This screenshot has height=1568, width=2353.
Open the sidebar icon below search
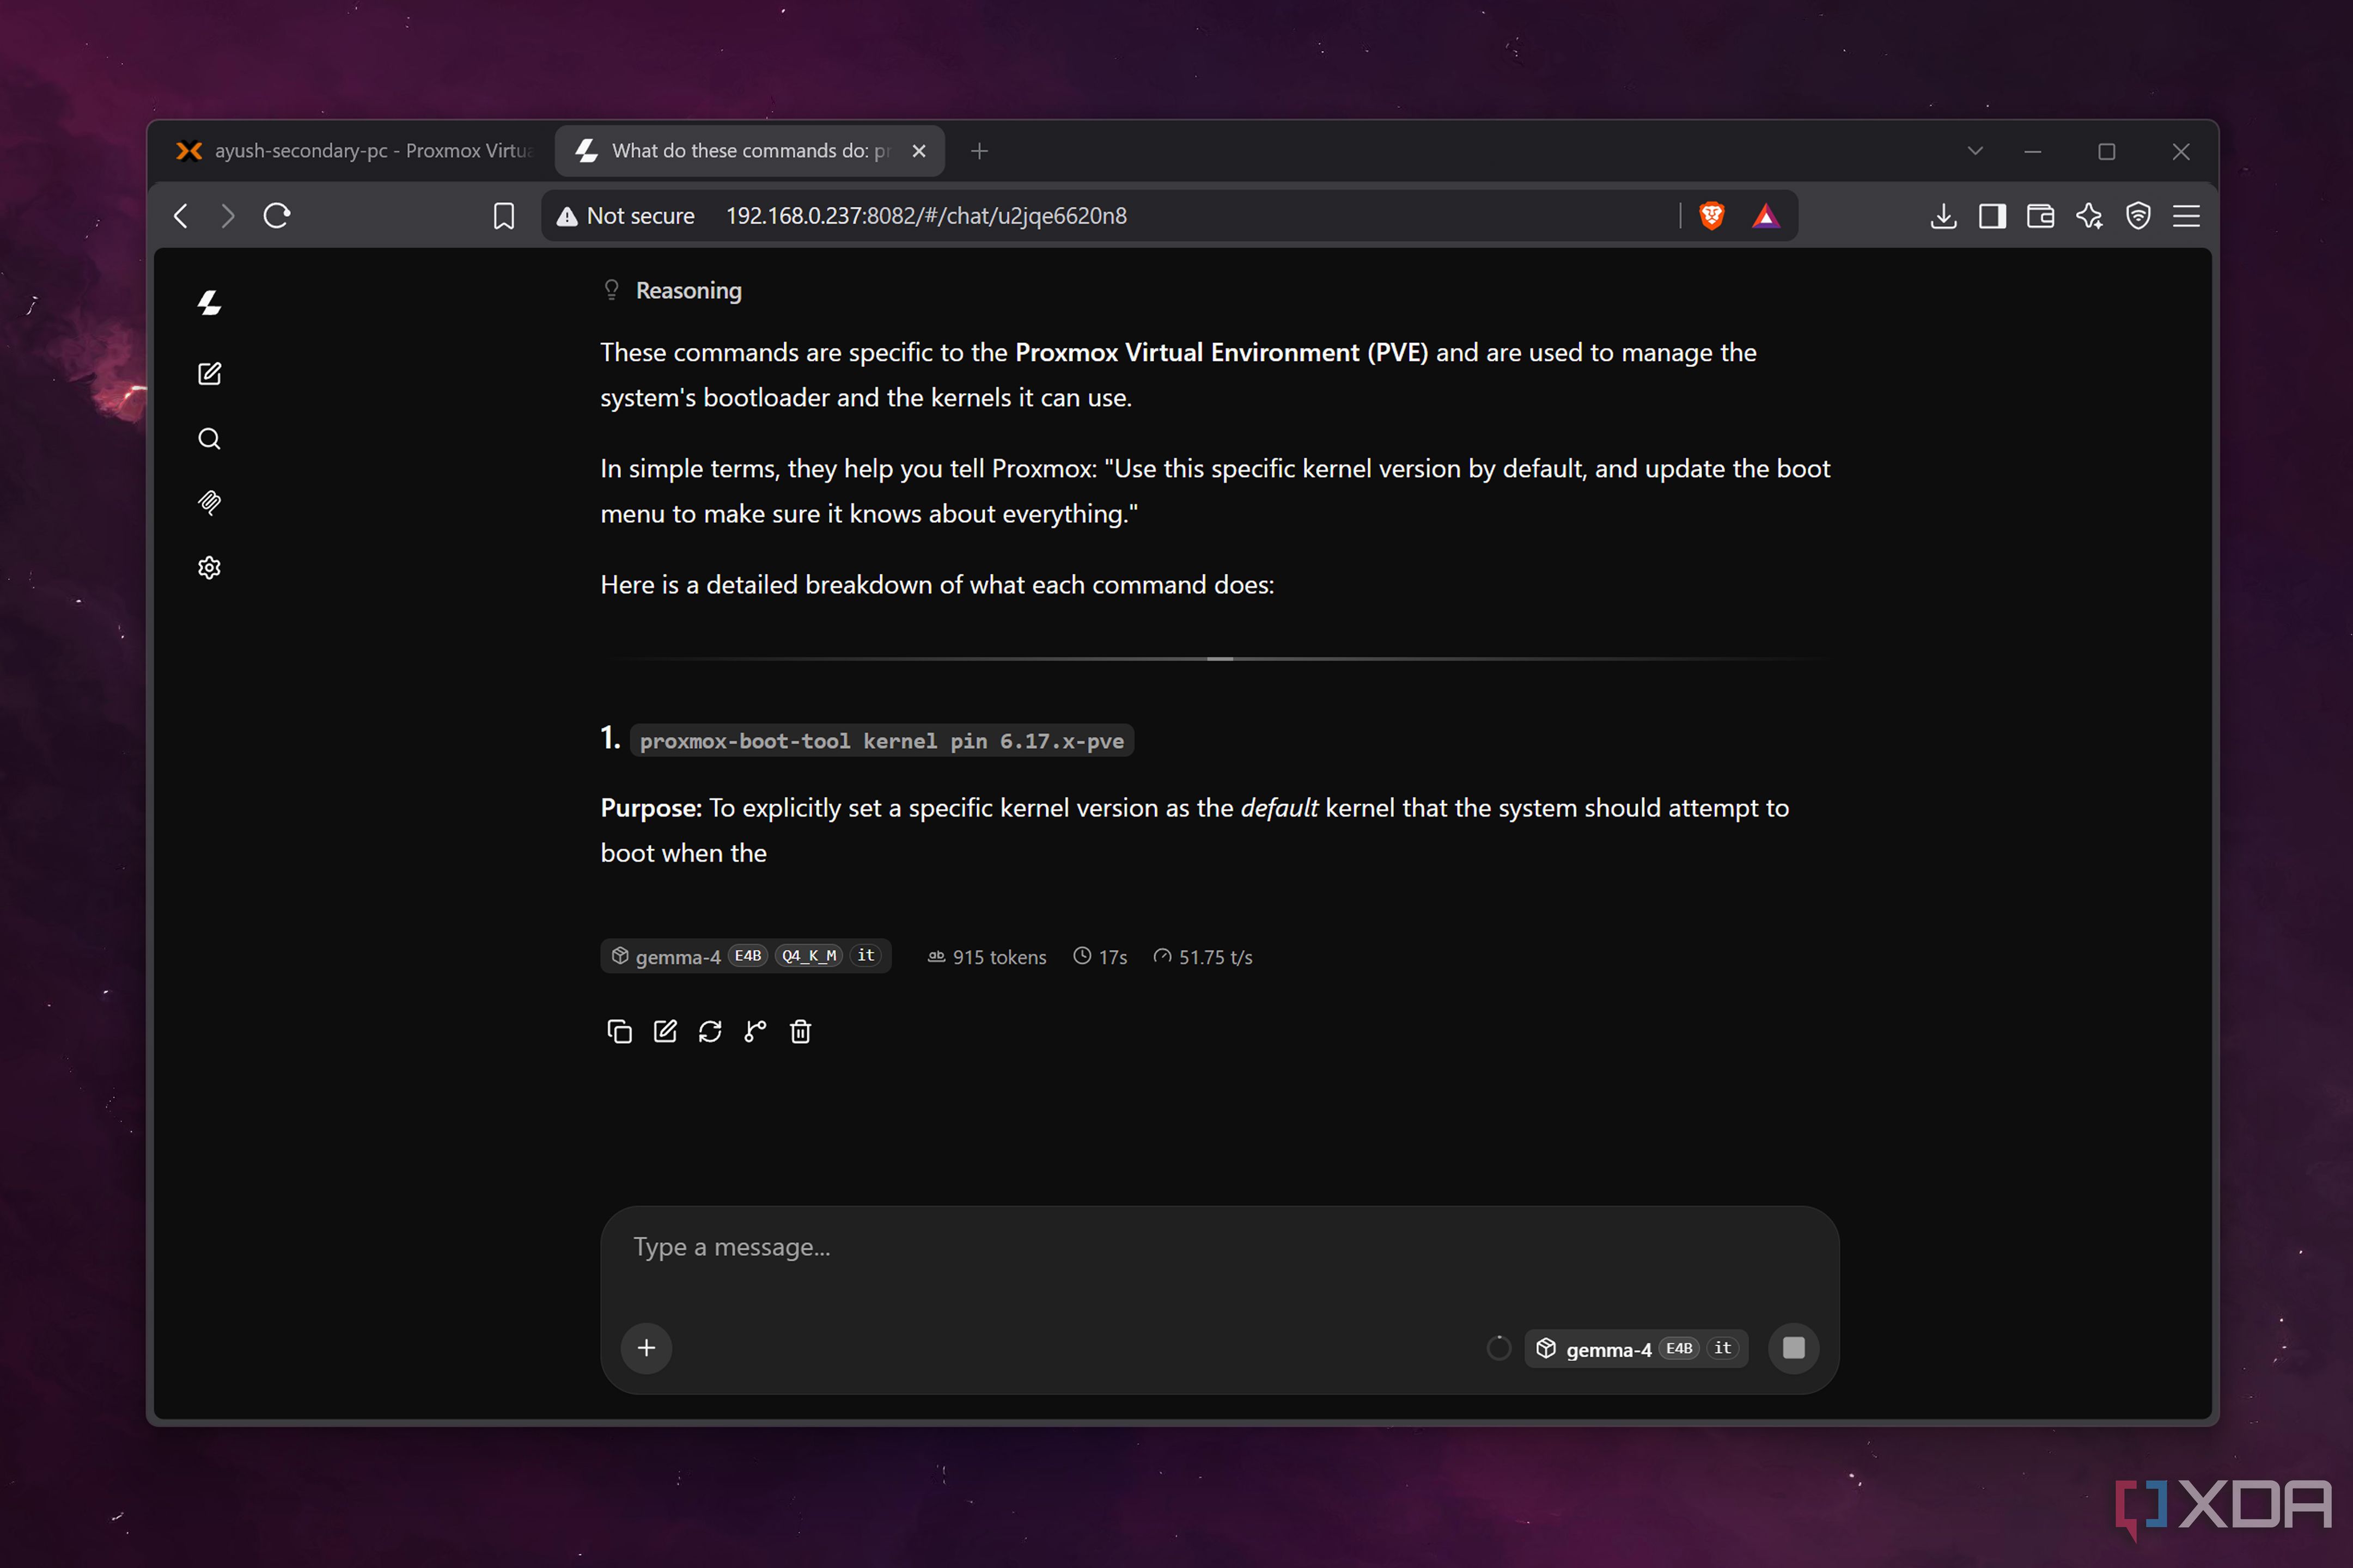click(209, 503)
